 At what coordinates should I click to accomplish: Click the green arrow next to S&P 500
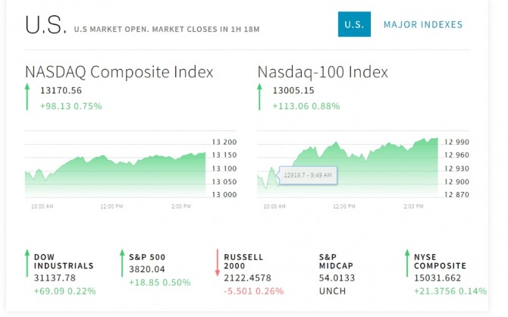point(122,262)
